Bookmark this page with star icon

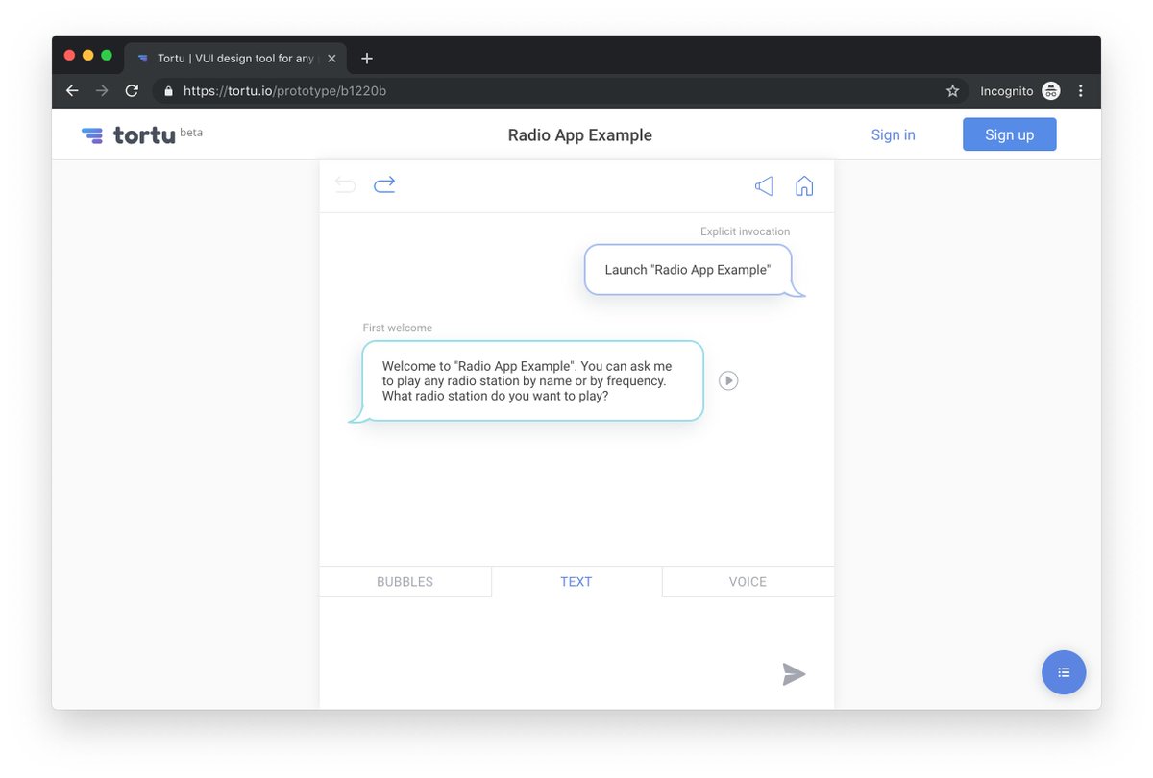[952, 91]
